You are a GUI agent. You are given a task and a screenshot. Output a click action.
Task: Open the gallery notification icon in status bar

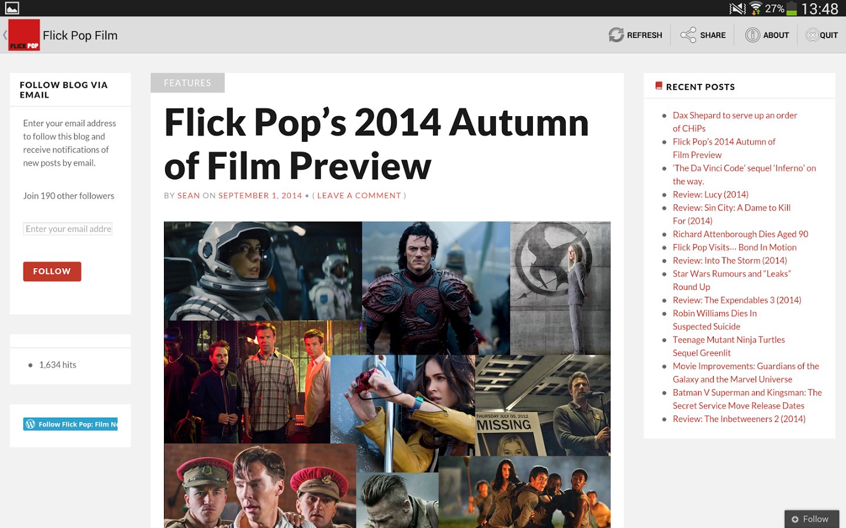click(12, 8)
